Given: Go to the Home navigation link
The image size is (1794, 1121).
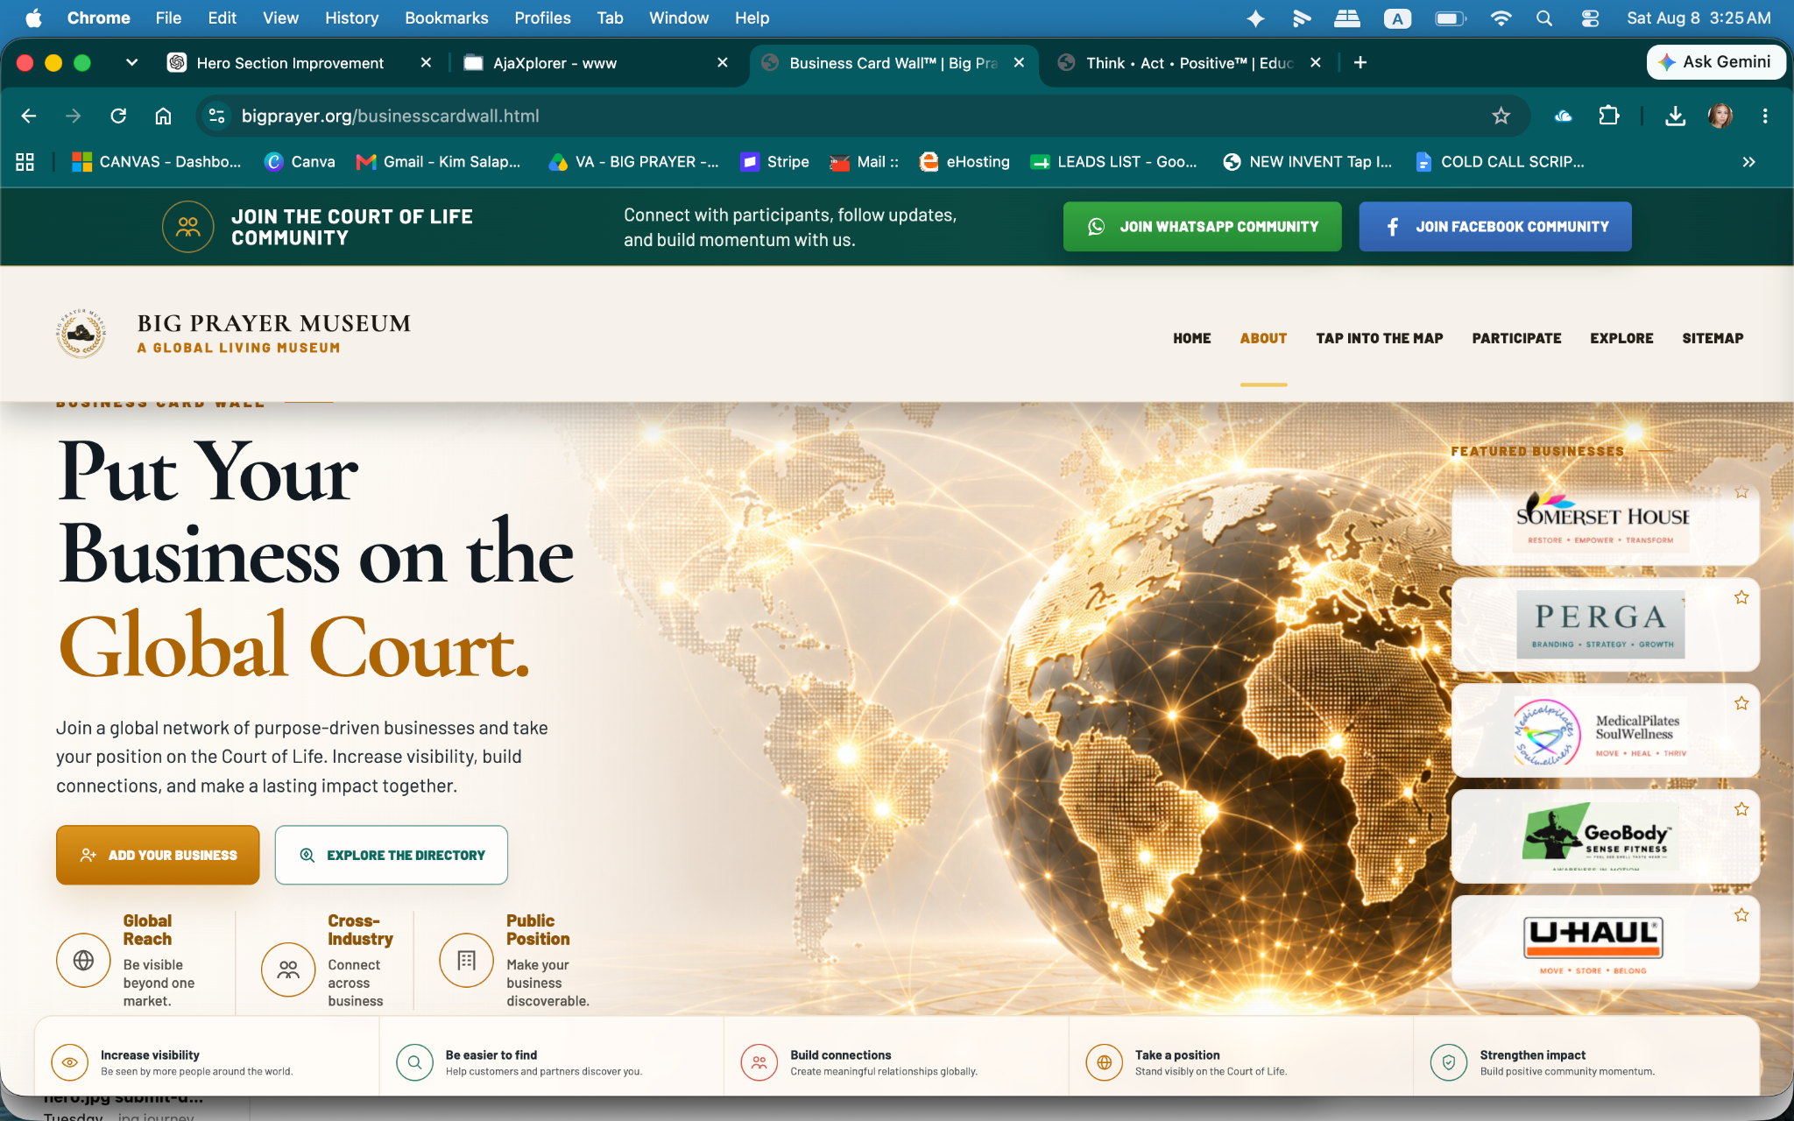Looking at the screenshot, I should pyautogui.click(x=1192, y=338).
